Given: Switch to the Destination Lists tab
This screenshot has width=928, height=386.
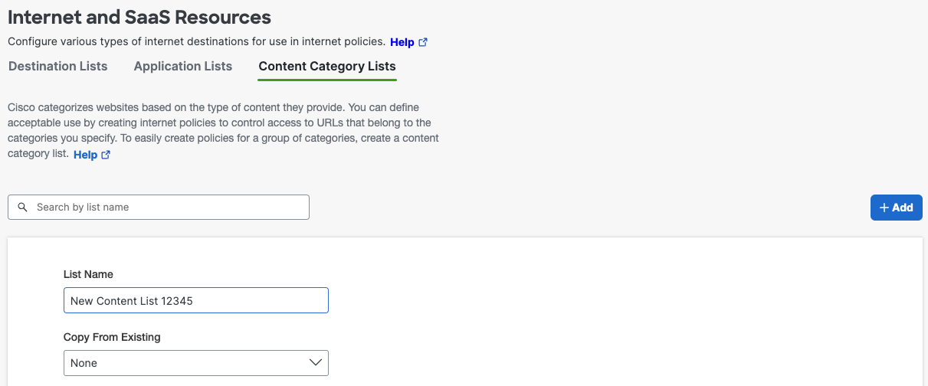Looking at the screenshot, I should tap(58, 66).
